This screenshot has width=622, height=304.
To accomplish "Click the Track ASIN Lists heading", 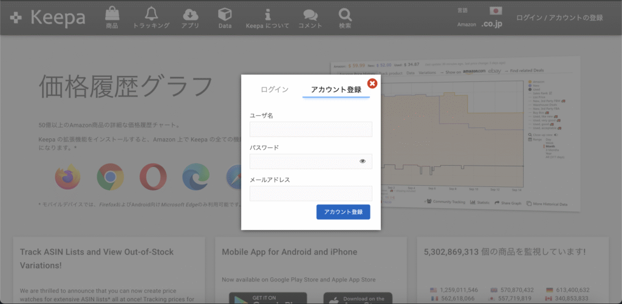I will point(97,258).
